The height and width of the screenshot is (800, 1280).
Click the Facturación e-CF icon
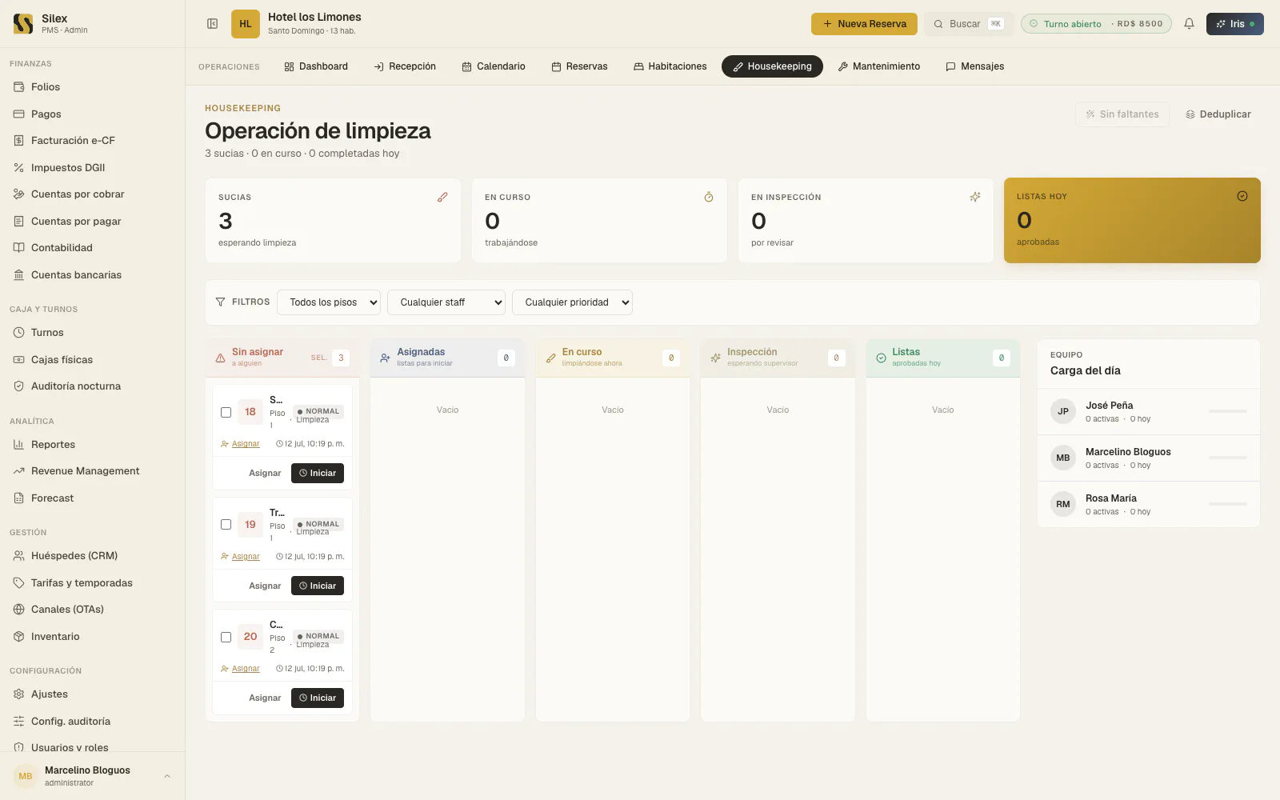pyautogui.click(x=18, y=141)
